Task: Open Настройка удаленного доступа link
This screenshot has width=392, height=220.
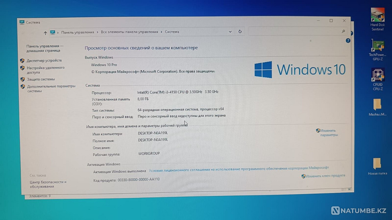Action: coord(45,70)
